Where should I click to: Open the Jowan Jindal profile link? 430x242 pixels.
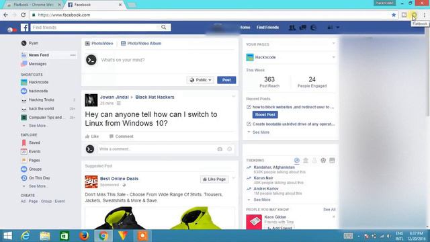(114, 97)
